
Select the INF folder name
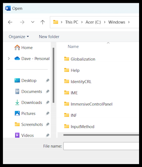click(74, 115)
